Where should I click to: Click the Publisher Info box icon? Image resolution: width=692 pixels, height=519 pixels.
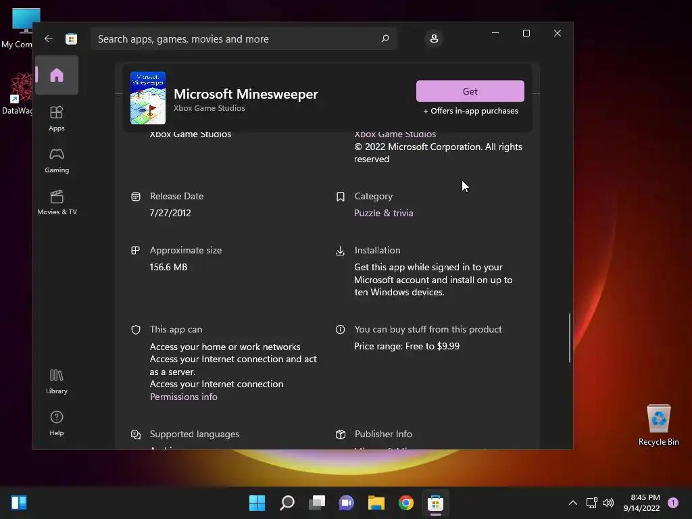[x=341, y=435]
